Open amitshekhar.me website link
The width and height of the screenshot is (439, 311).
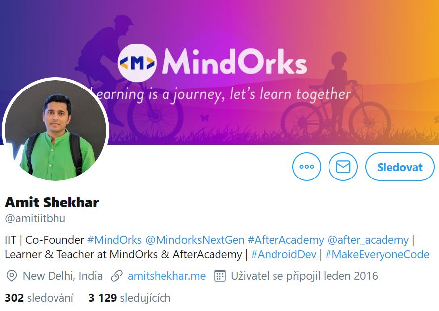point(166,276)
